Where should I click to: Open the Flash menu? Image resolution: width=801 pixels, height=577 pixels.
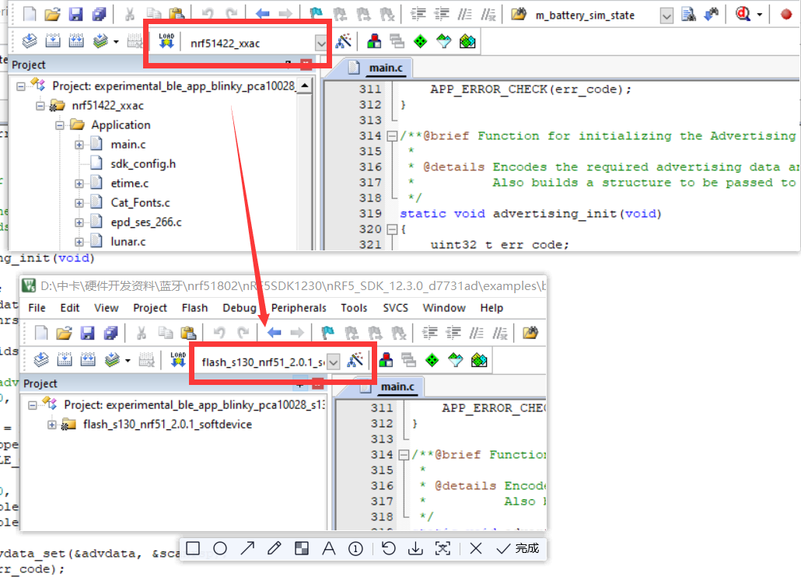pos(194,308)
